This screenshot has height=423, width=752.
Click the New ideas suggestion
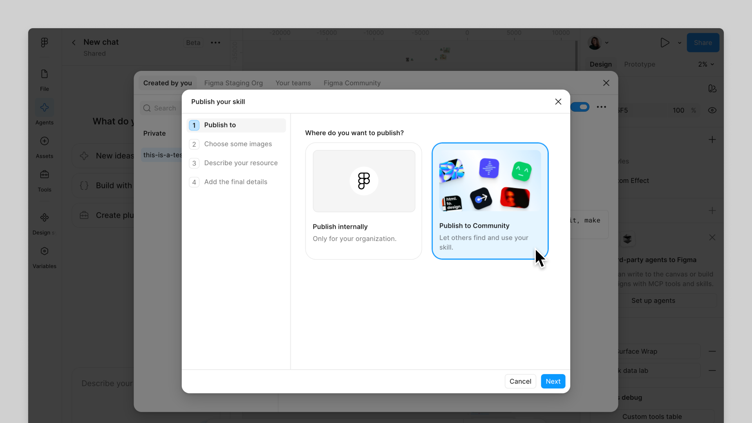coord(104,156)
